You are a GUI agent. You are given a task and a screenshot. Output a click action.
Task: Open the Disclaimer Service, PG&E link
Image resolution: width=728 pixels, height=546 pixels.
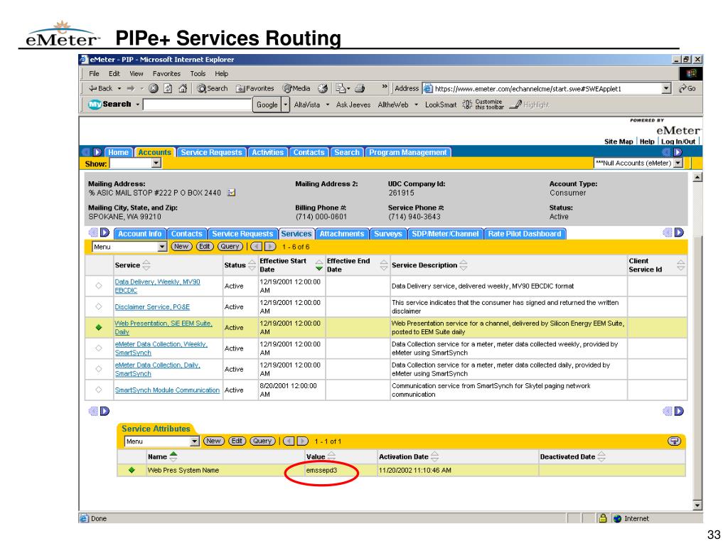coord(152,307)
